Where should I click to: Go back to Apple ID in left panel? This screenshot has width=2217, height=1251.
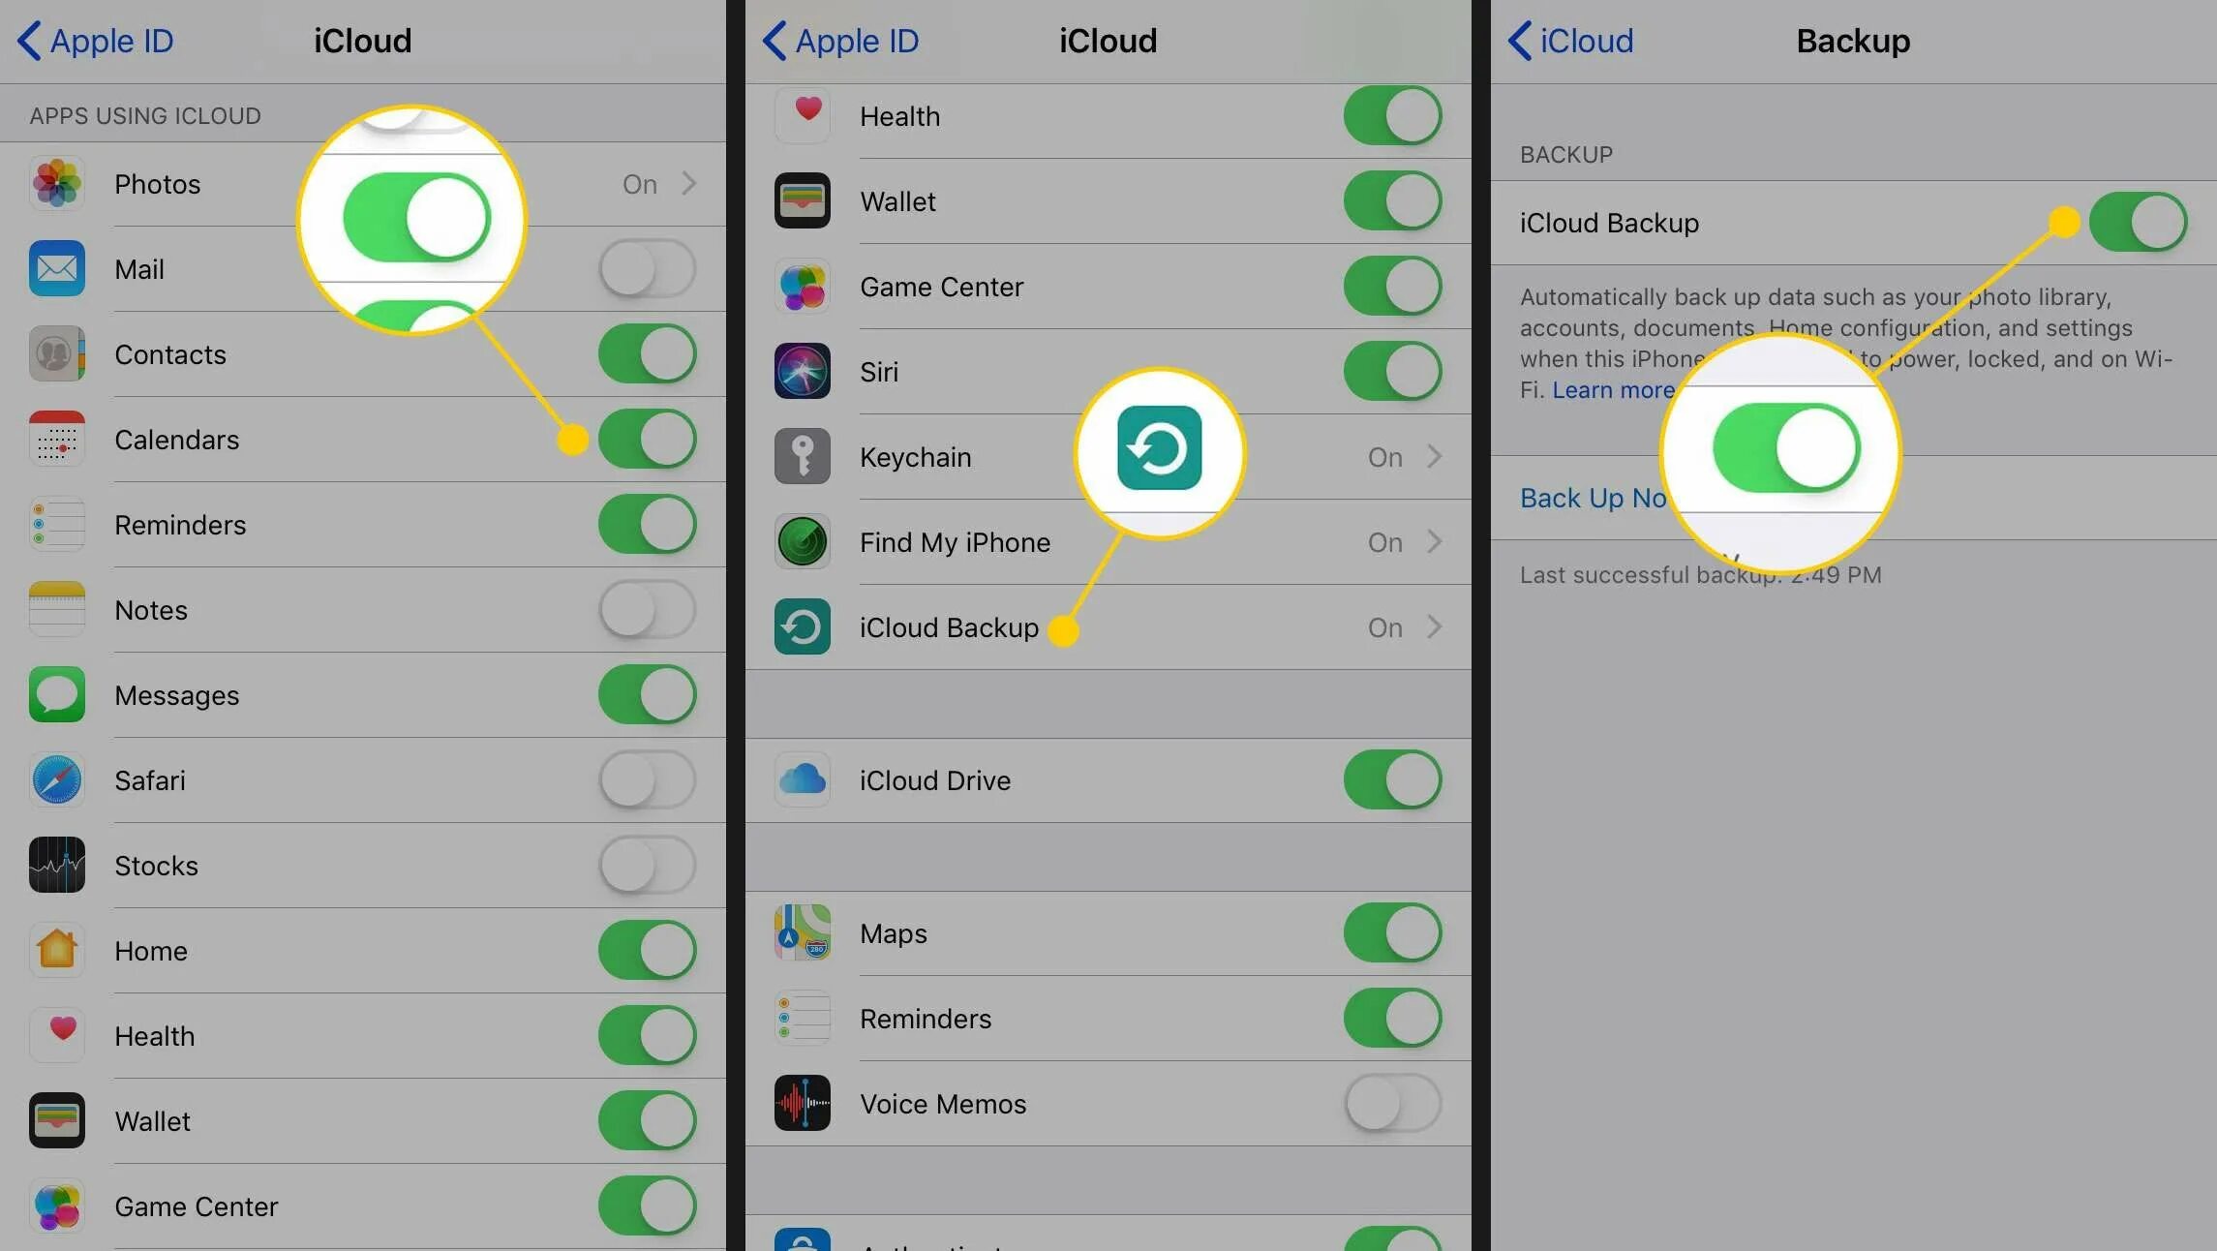95,41
